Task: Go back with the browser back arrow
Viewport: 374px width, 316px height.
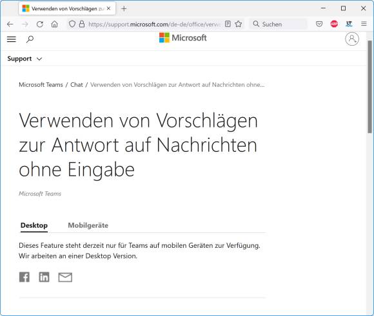Action: [x=10, y=24]
